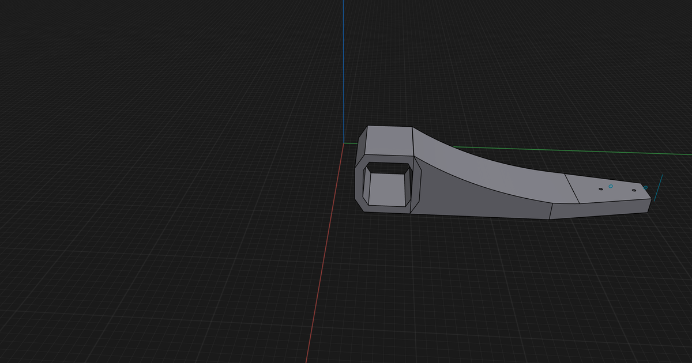Click the left hole on the flat top face
Viewport: 692px width, 363px height.
[x=601, y=189]
